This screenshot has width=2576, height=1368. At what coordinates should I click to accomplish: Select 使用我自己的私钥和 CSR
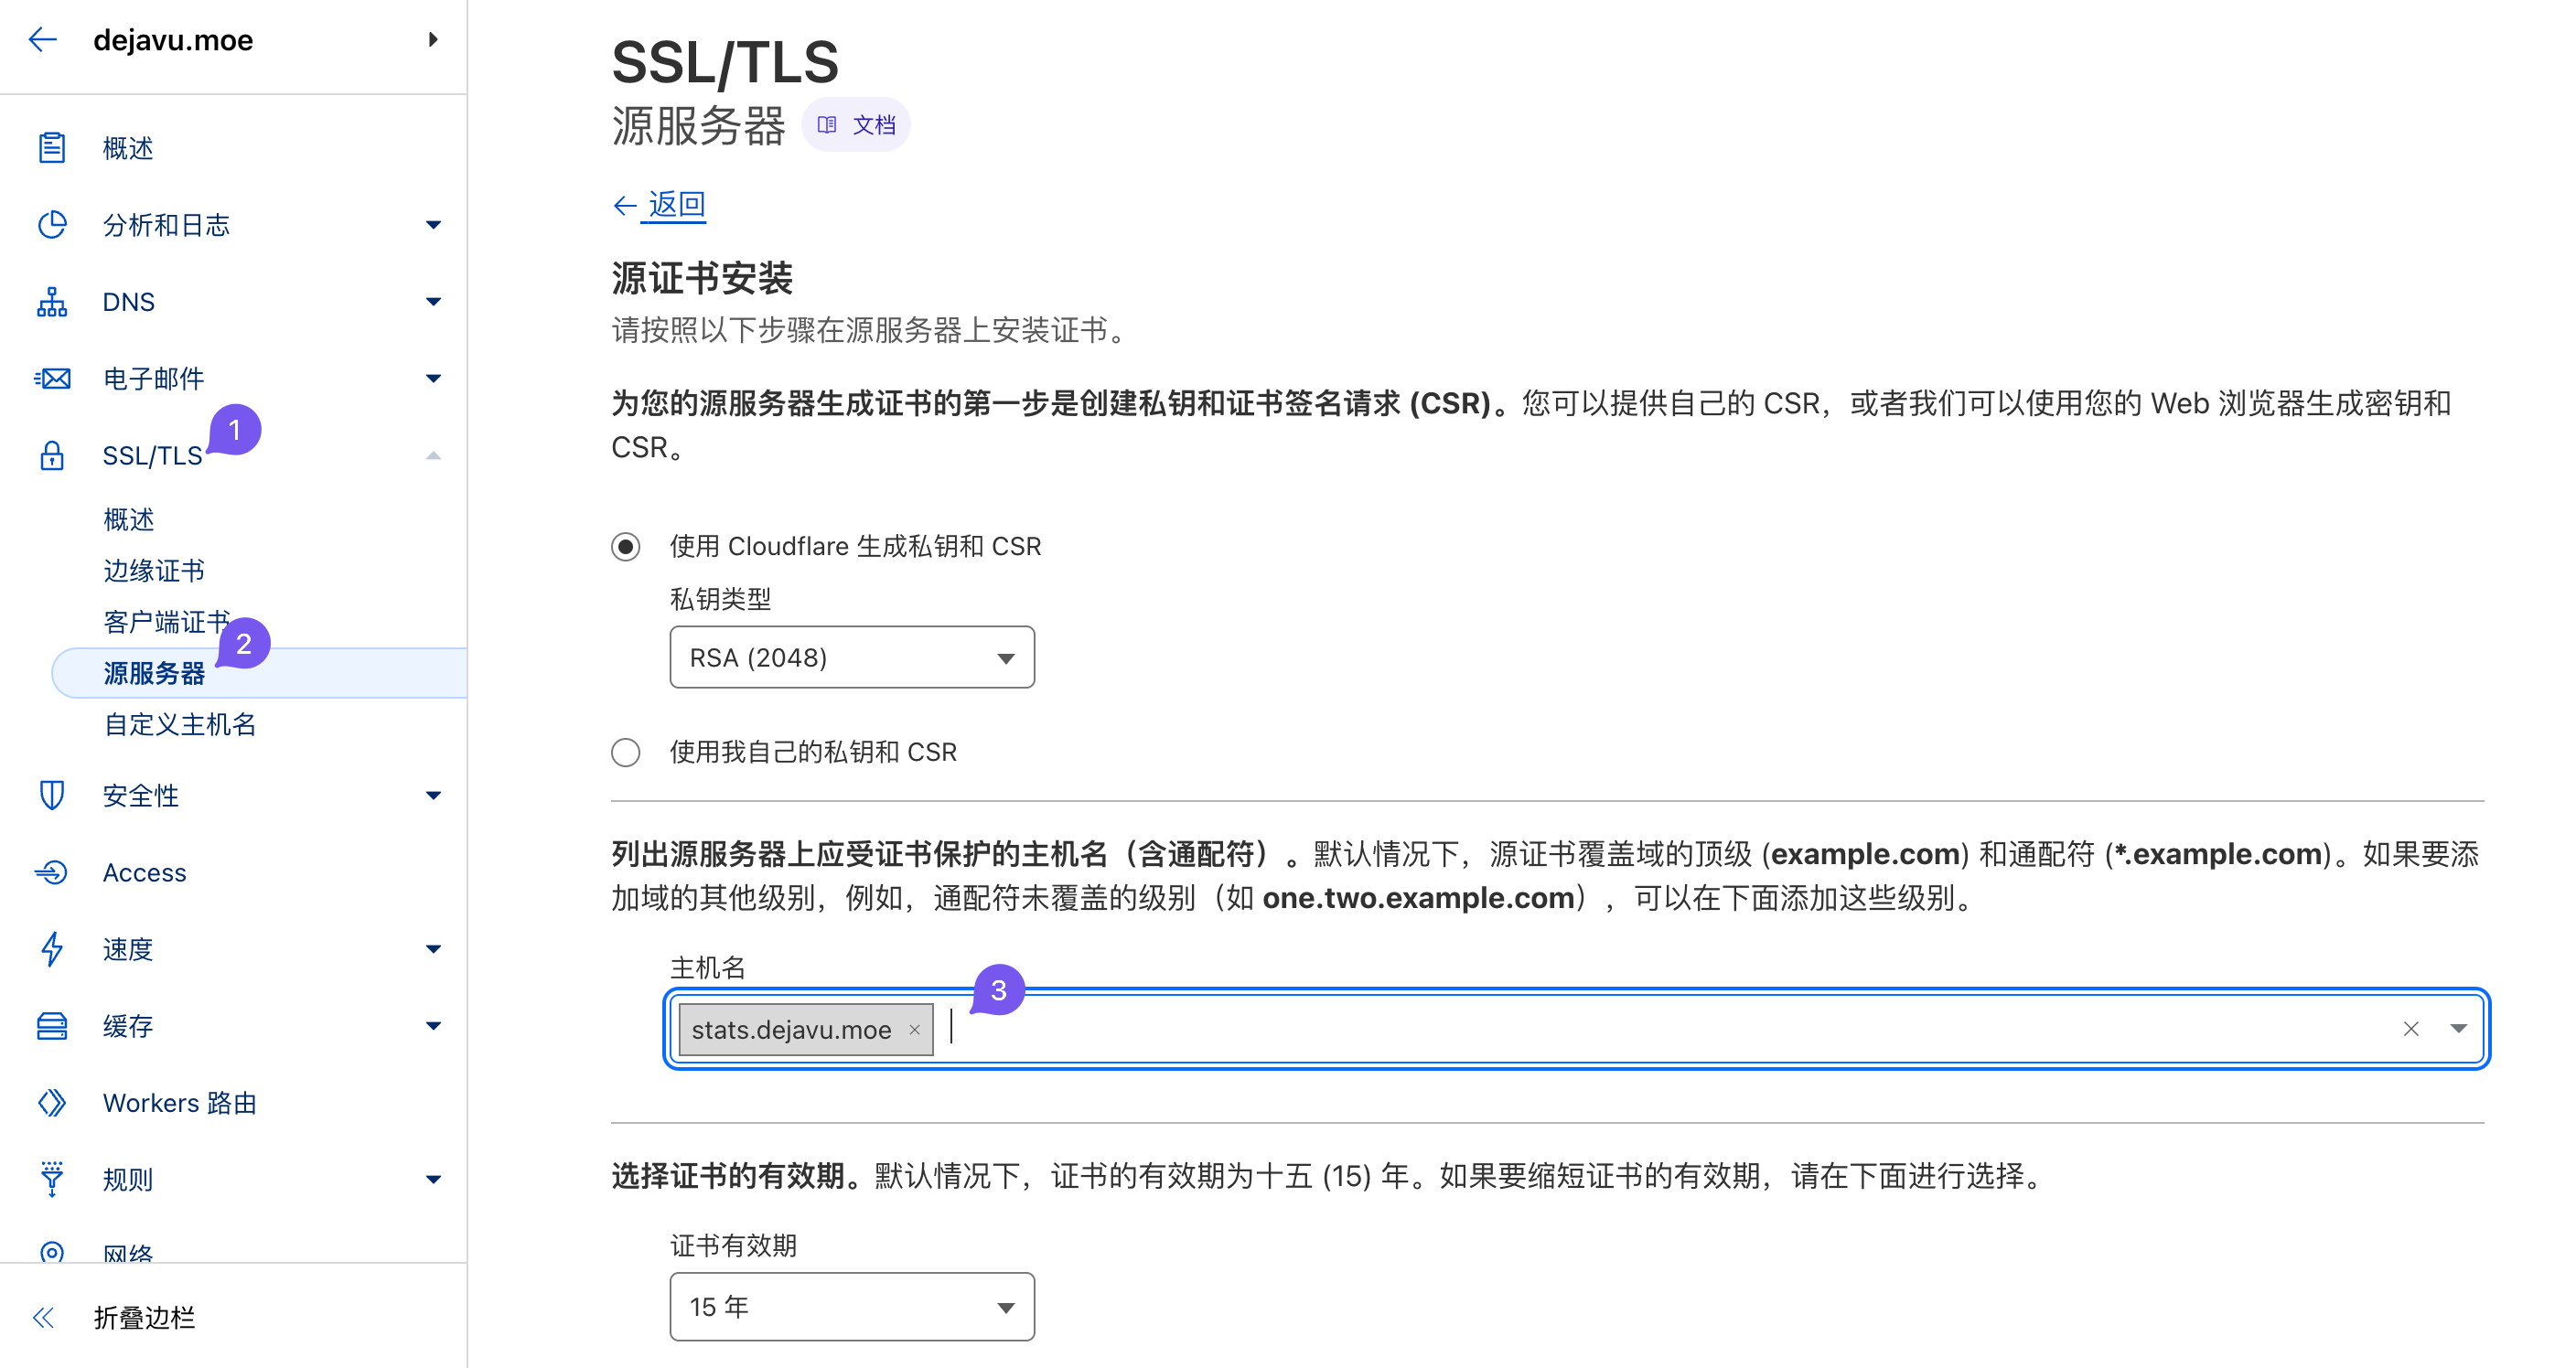point(626,752)
